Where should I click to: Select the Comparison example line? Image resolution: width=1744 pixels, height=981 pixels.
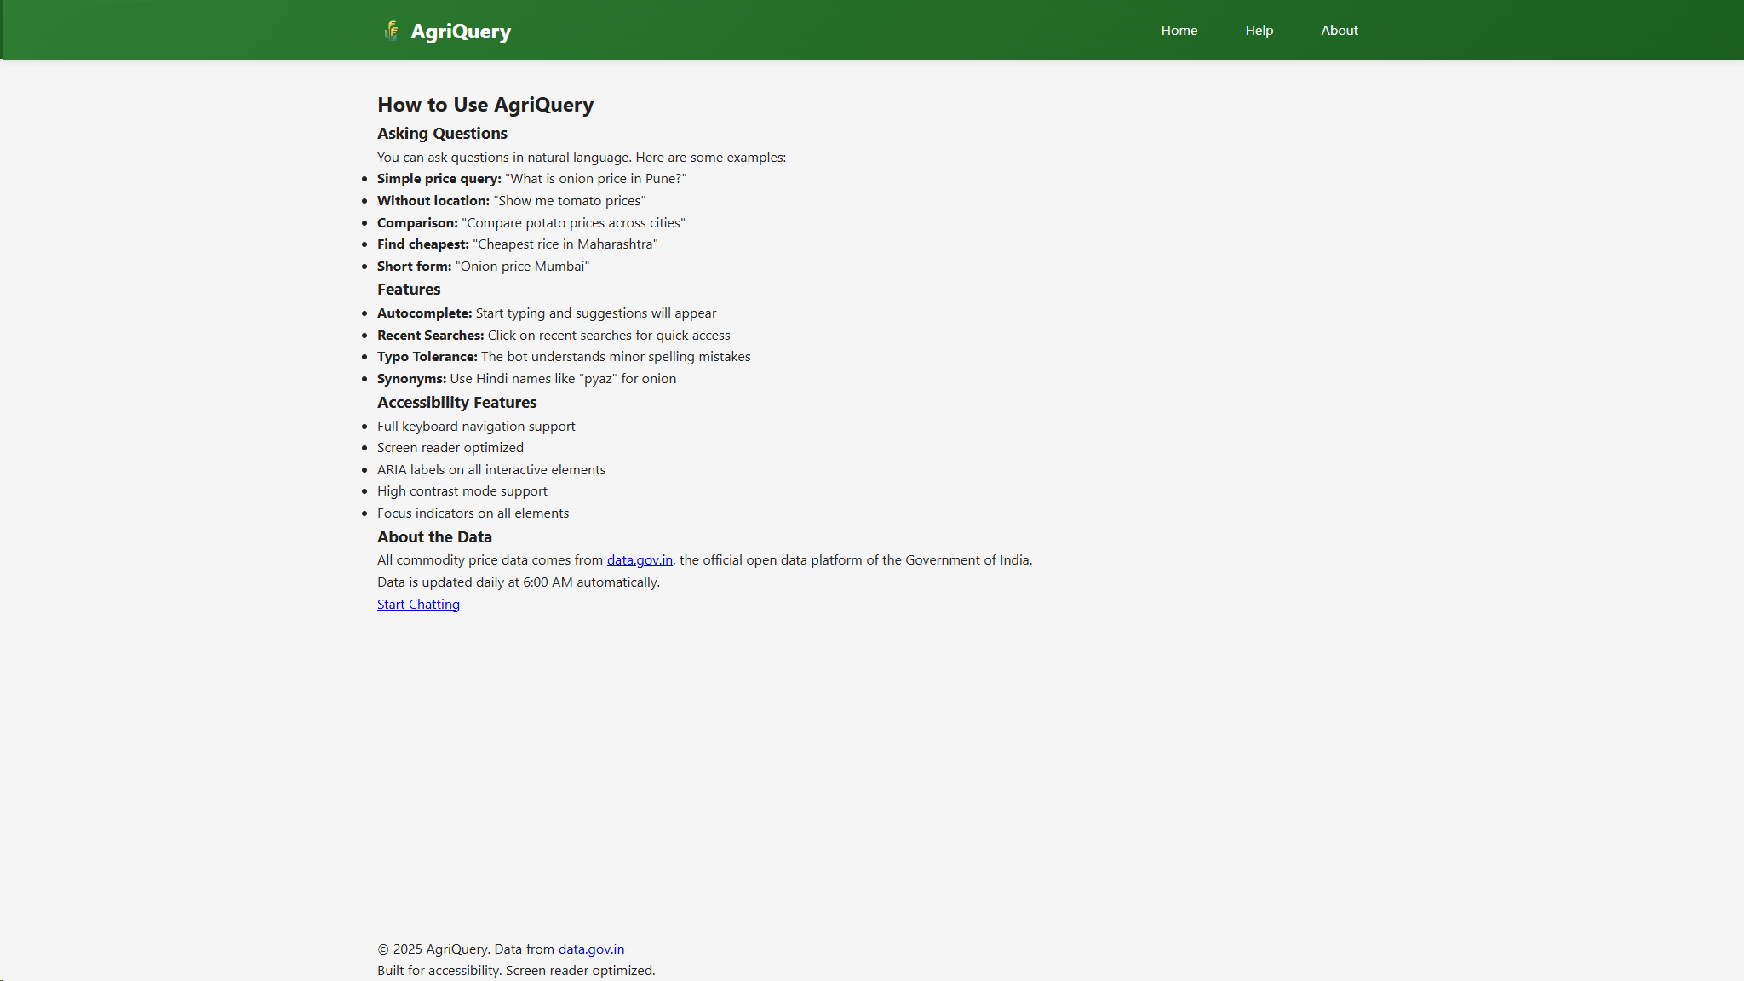tap(531, 222)
